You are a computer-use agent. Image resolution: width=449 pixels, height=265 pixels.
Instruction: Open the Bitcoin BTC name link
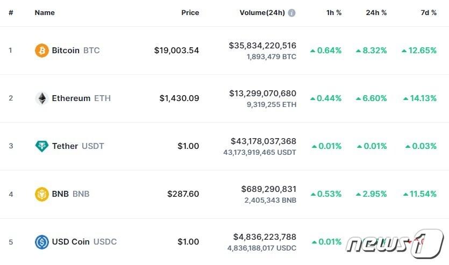[x=75, y=51]
